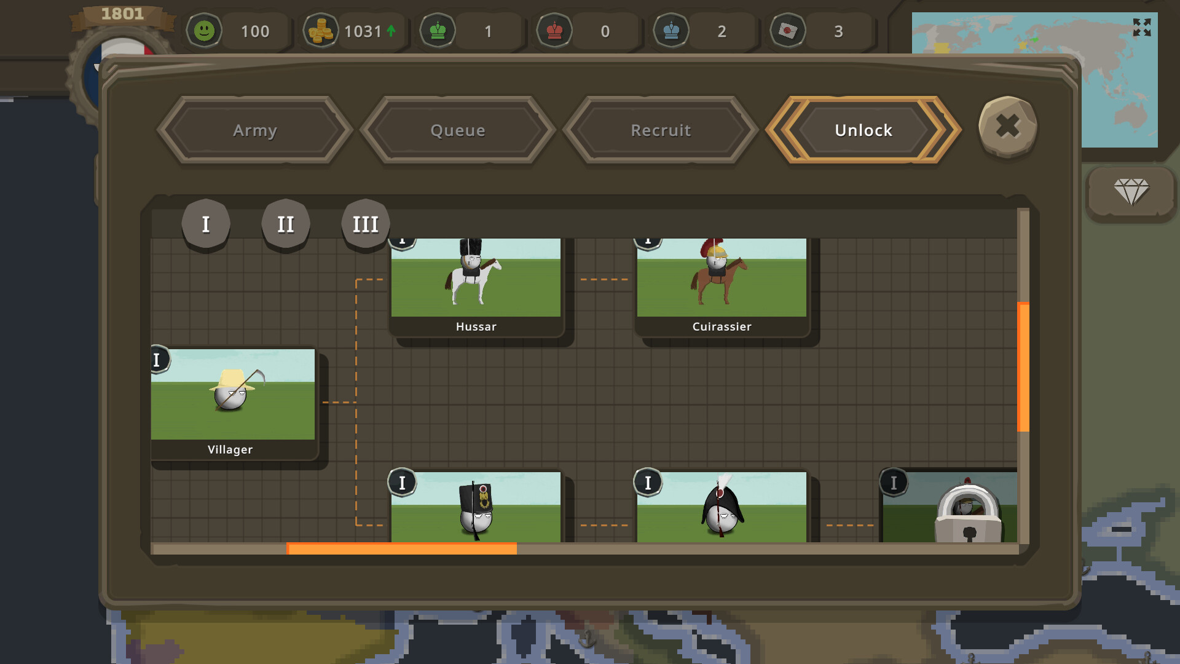The height and width of the screenshot is (664, 1180).
Task: Click the smiley happiness resource icon
Action: (203, 31)
